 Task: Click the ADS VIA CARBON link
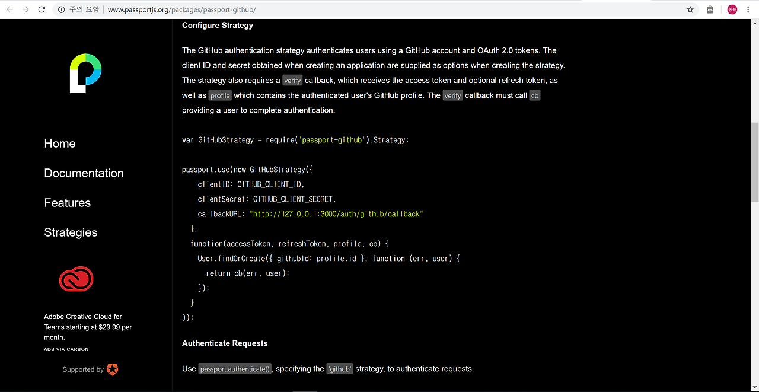[66, 349]
